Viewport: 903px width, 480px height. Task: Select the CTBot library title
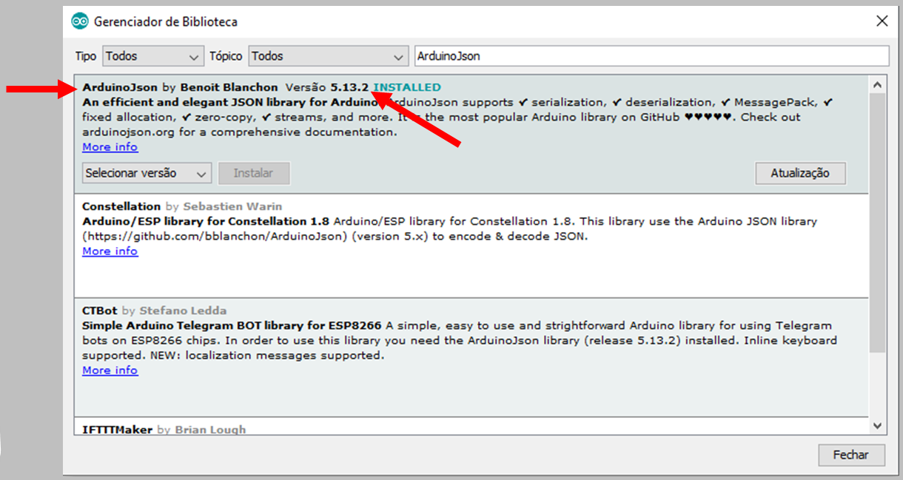pos(100,311)
